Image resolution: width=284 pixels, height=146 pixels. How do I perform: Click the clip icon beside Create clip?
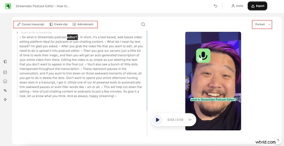(x=51, y=24)
